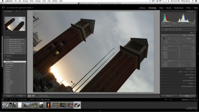Click the second window display icon in filmstrip bar
This screenshot has height=112, width=199.
click(x=6, y=100)
